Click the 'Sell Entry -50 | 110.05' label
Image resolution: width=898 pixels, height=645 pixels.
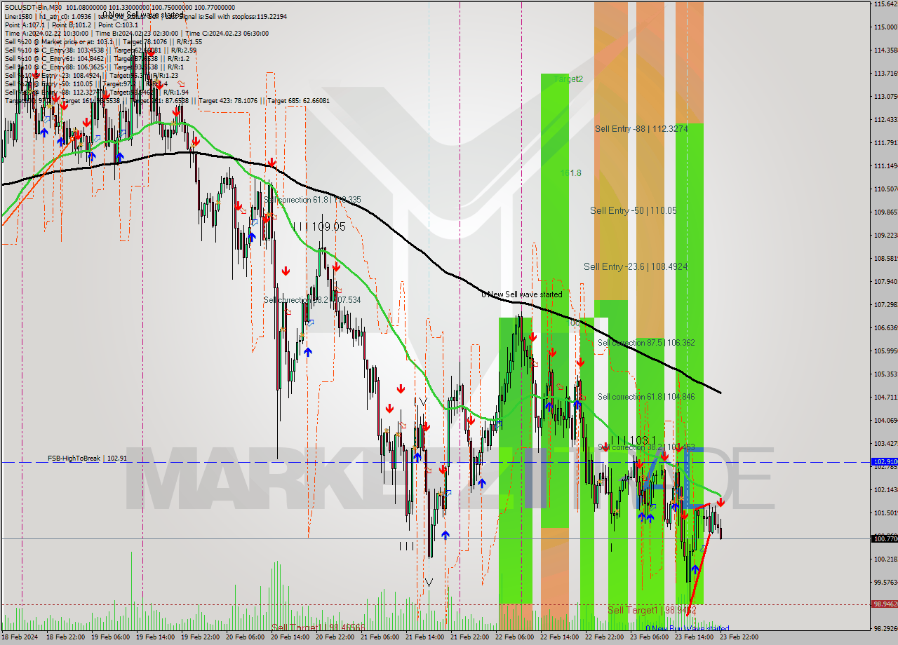pos(633,210)
